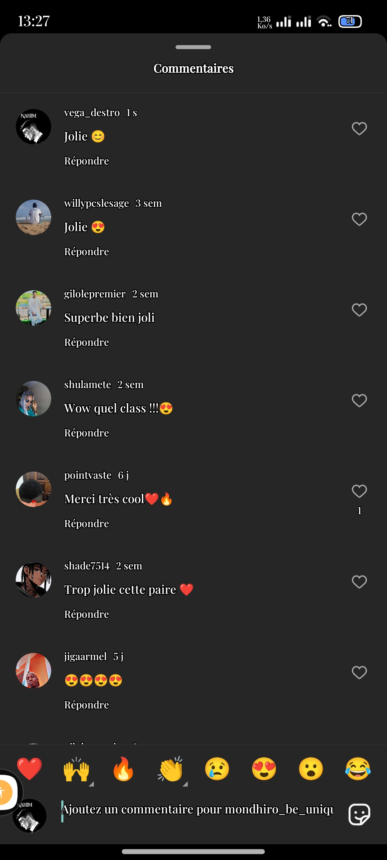Like pointvaste's "Merci très cool" comment

pos(359,491)
